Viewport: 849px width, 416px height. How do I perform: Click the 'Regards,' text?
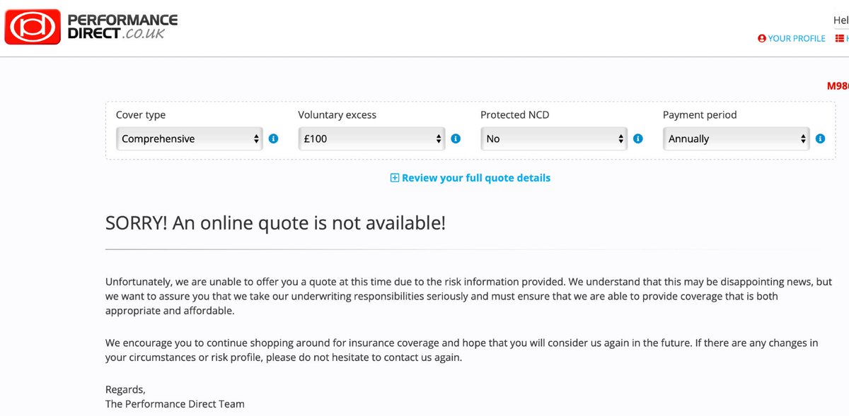[125, 390]
